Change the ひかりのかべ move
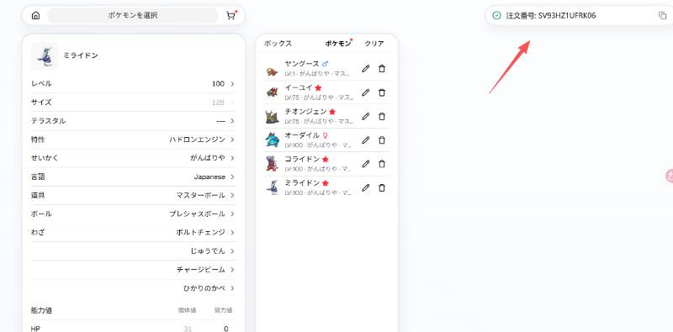 (x=133, y=288)
